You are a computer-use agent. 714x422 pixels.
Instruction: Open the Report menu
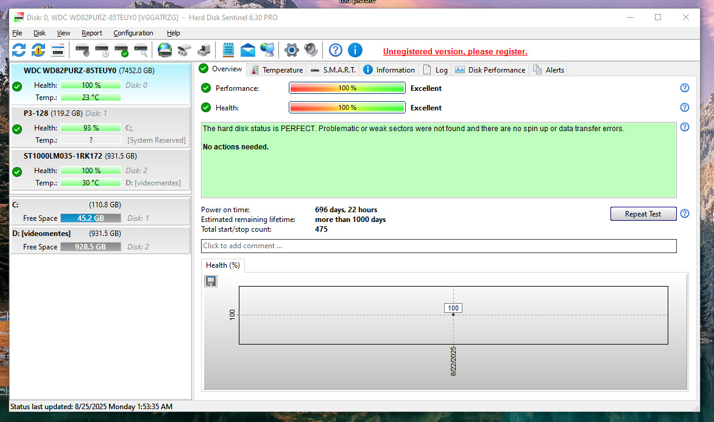pyautogui.click(x=91, y=33)
